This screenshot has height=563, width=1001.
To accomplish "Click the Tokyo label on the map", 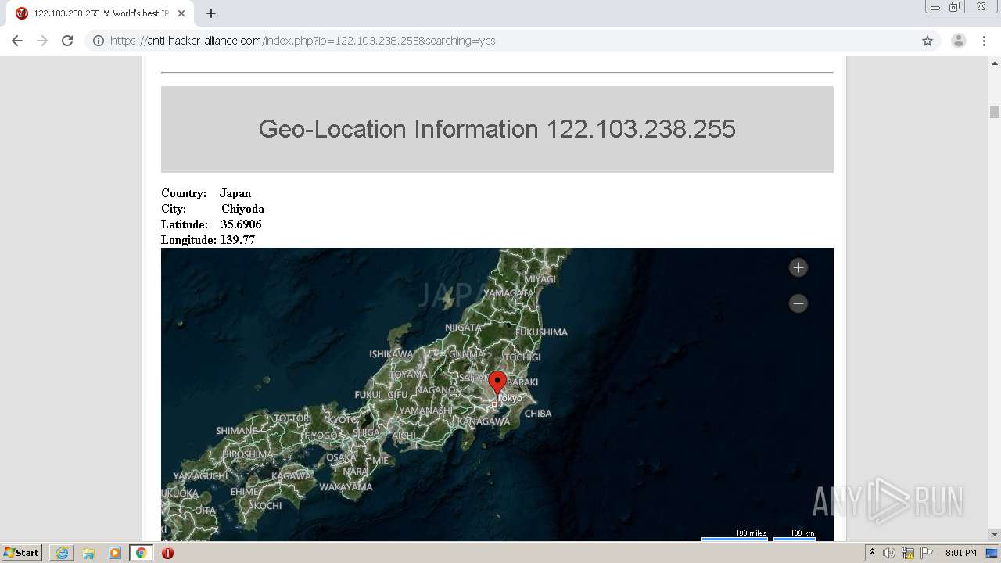I will 510,398.
